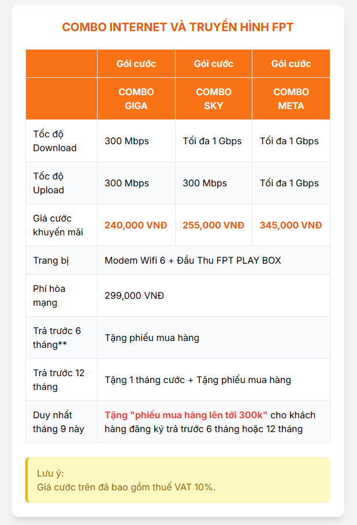
Task: Click the Tốc độ Download row label
Action: point(55,141)
